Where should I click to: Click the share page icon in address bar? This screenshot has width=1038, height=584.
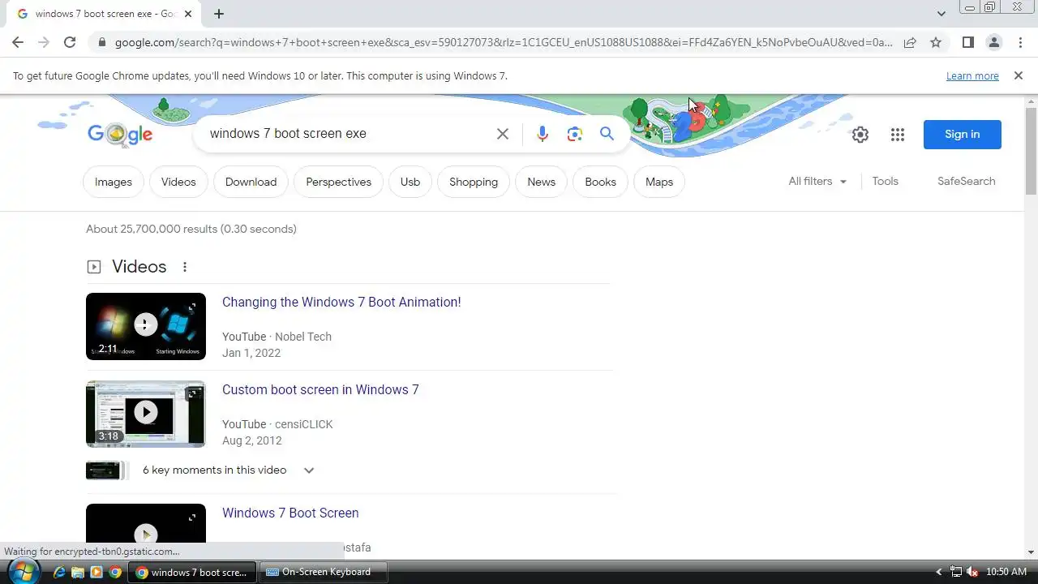[x=910, y=42]
